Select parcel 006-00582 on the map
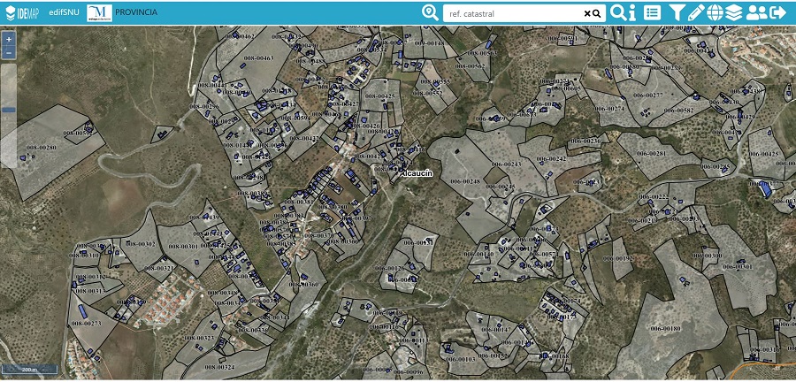This screenshot has height=382, width=796. click(678, 110)
